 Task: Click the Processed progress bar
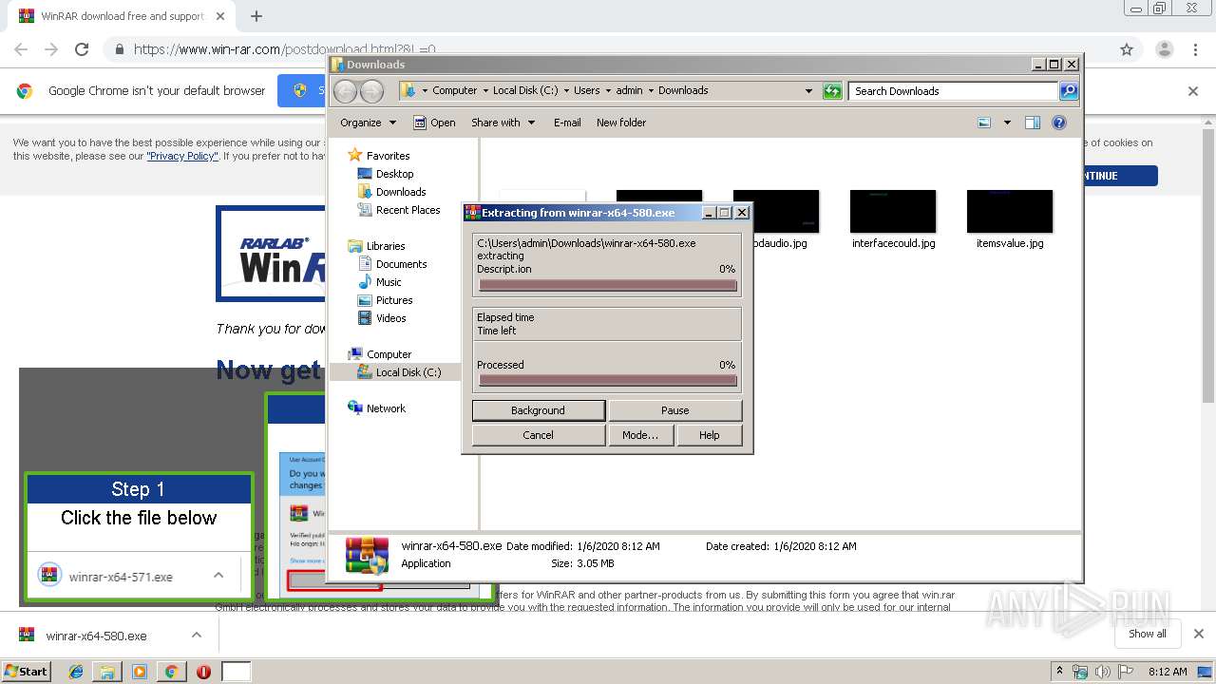point(607,380)
